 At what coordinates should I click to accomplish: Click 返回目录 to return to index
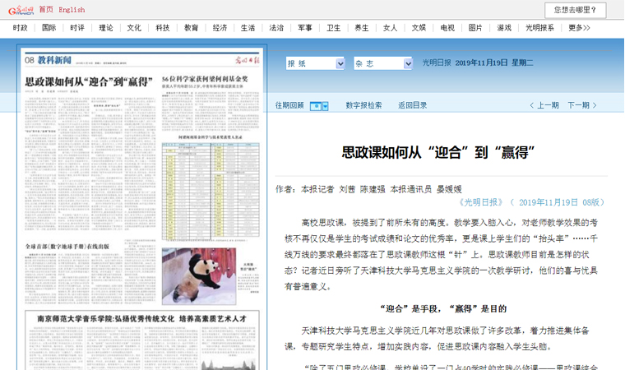coord(413,105)
